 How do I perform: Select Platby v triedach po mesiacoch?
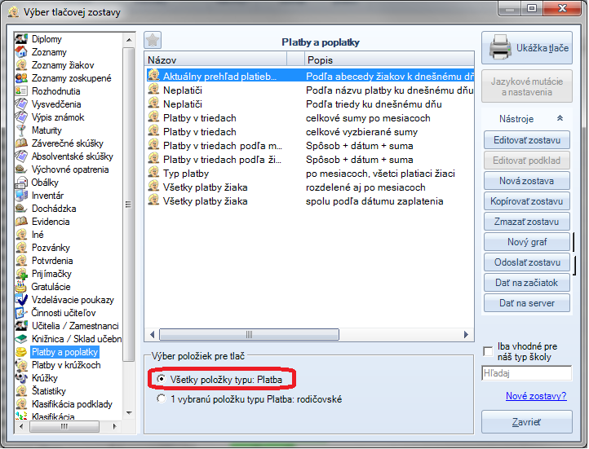point(310,118)
